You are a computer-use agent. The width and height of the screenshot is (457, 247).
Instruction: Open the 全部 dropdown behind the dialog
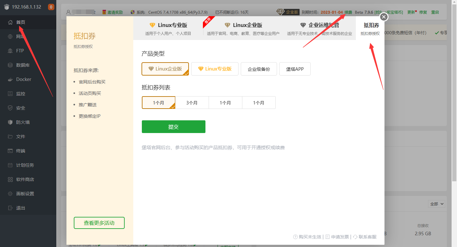[437, 204]
